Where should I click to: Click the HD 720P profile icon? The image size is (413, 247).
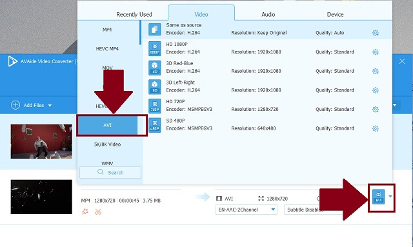coord(155,106)
